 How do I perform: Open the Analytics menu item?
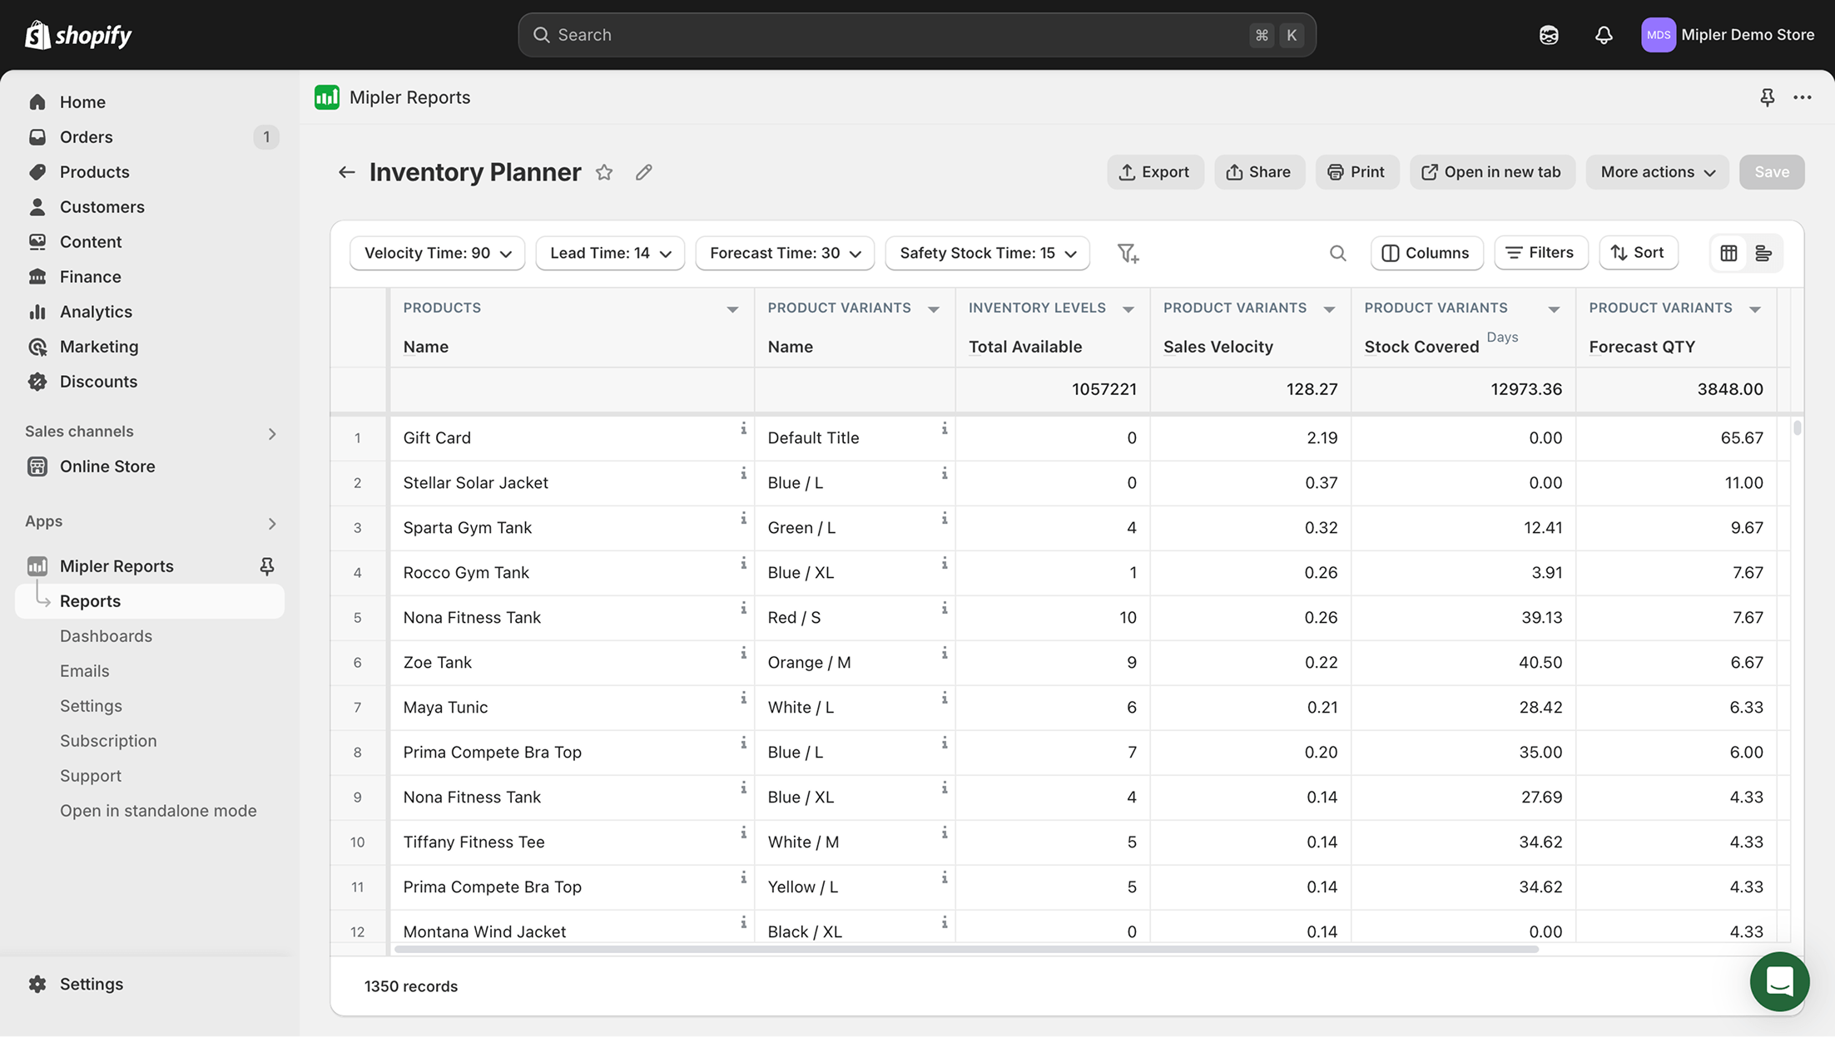[x=94, y=311]
